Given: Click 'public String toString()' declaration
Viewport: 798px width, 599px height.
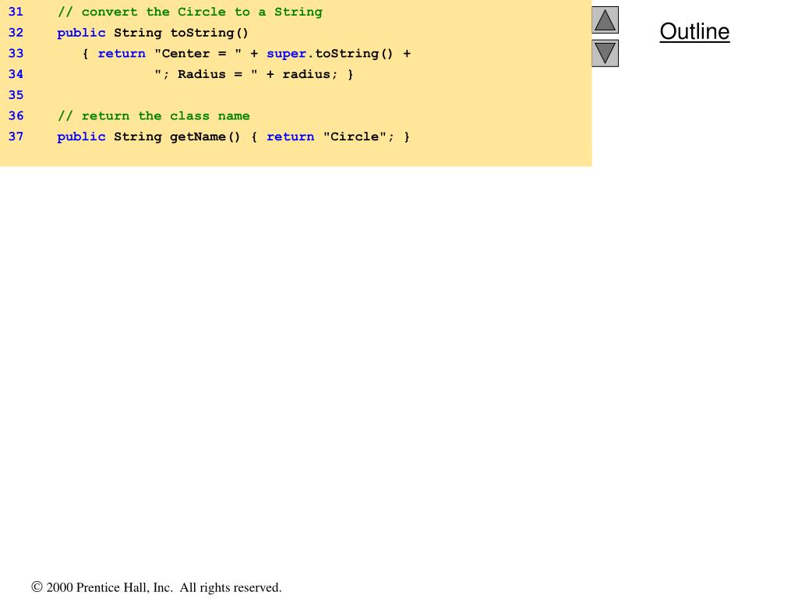Looking at the screenshot, I should coord(153,33).
